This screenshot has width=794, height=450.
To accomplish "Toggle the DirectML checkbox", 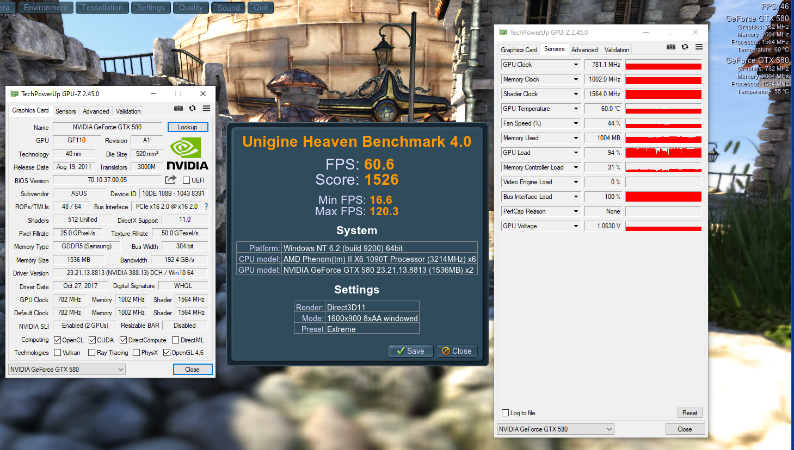I will 176,340.
